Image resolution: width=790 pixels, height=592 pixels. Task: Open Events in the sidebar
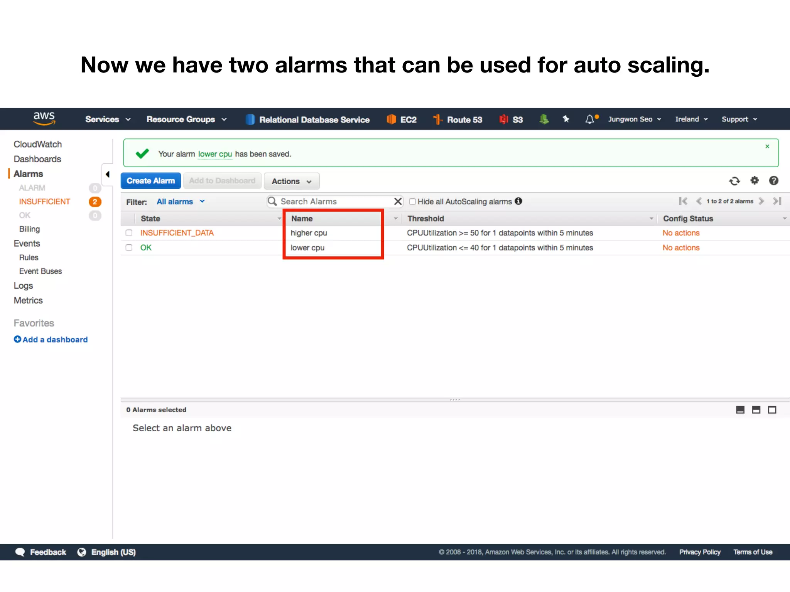click(27, 244)
